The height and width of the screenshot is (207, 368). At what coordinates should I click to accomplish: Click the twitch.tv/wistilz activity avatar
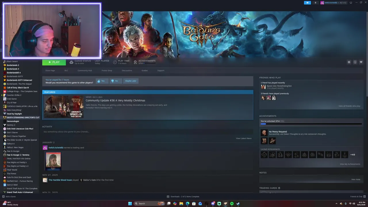pyautogui.click(x=45, y=148)
